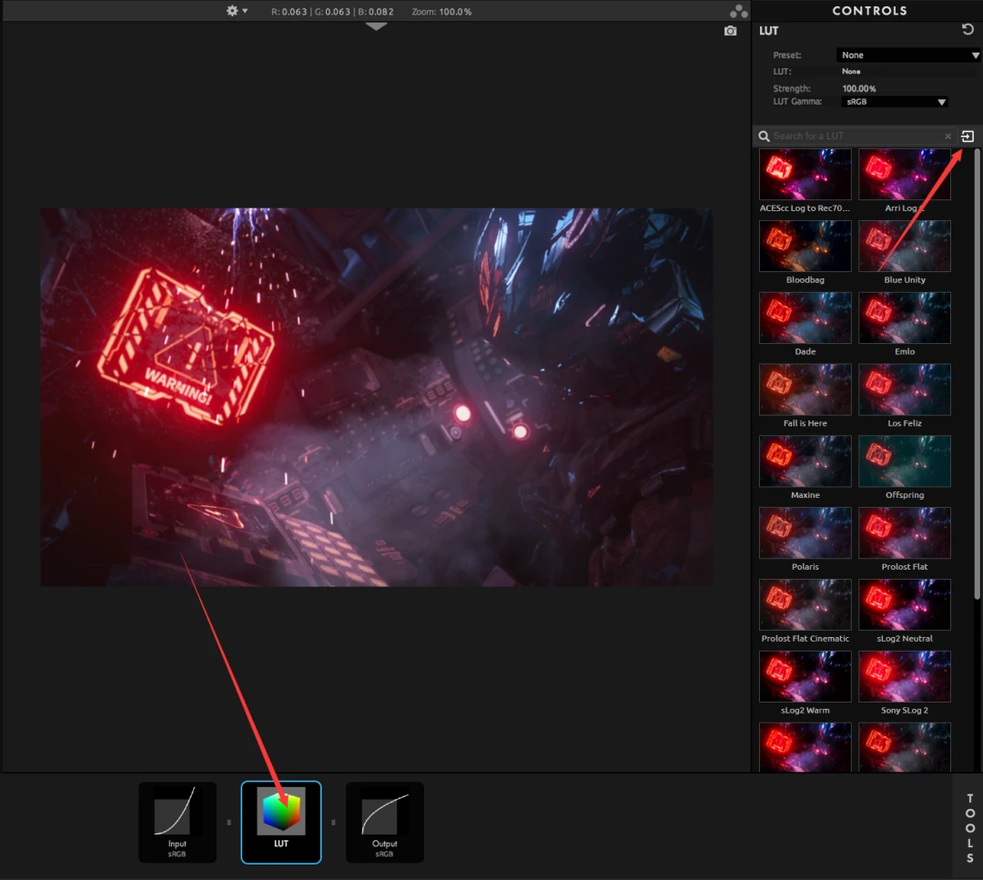Apply the Offspring LUT preset

[x=905, y=461]
